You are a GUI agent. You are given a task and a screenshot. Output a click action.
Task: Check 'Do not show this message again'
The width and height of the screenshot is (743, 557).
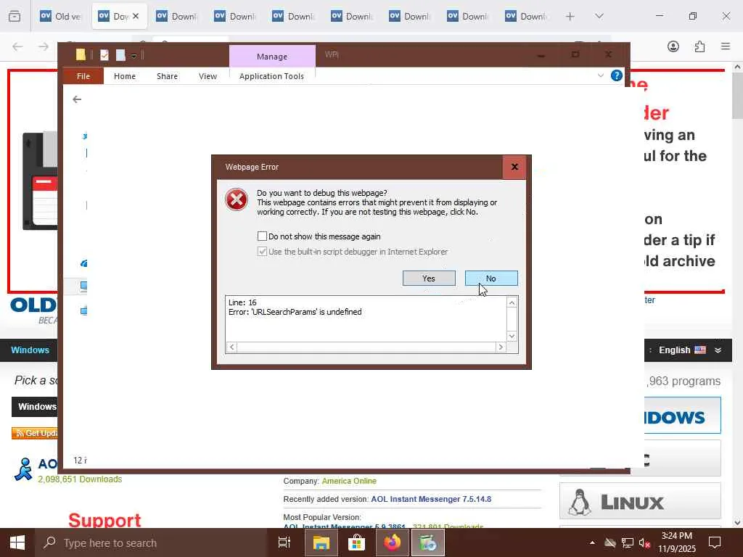tap(262, 236)
